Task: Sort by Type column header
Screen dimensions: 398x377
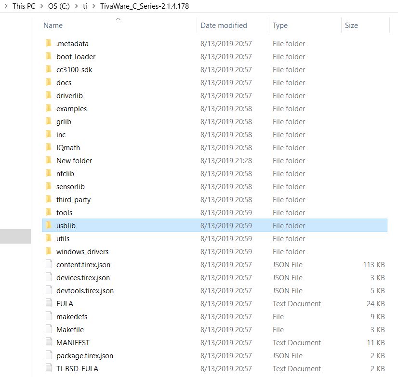Action: [x=280, y=26]
